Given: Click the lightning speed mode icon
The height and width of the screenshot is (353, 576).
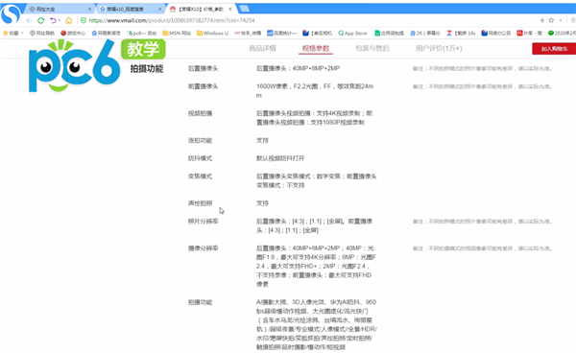Looking at the screenshot, I should [541, 20].
